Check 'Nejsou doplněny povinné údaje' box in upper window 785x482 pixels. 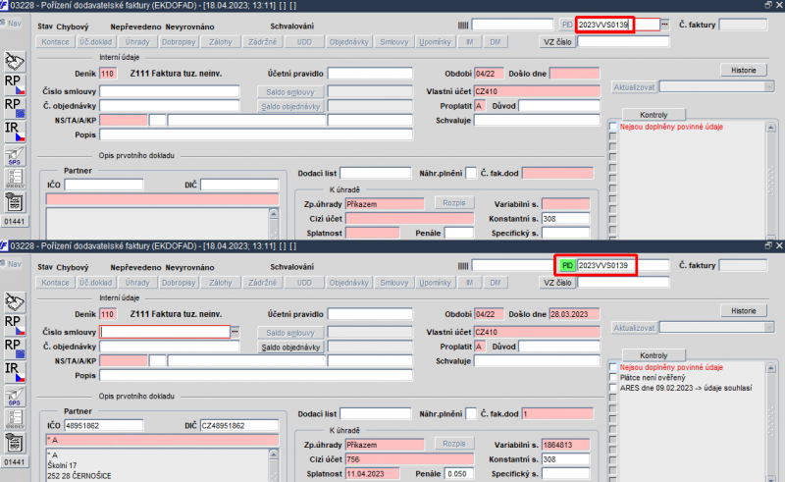coord(612,127)
